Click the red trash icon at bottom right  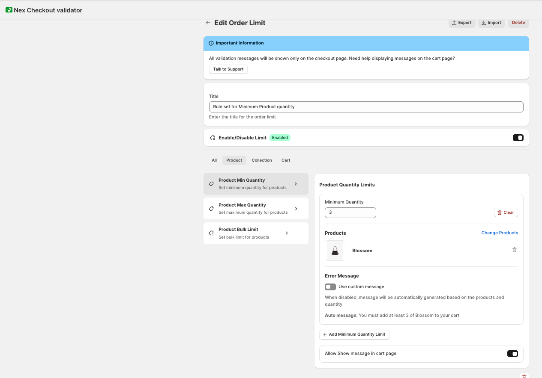(524, 376)
